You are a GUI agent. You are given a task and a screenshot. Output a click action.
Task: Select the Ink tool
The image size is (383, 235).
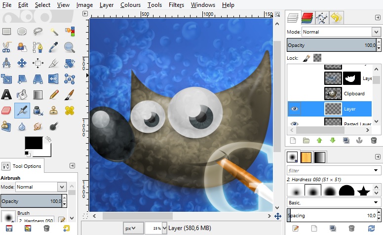click(38, 111)
